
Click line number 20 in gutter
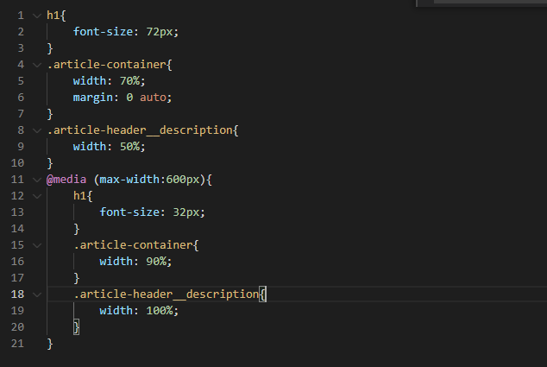[x=17, y=327]
